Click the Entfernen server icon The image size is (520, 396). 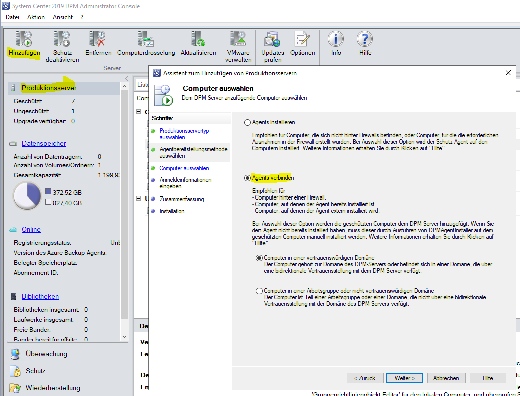97,39
